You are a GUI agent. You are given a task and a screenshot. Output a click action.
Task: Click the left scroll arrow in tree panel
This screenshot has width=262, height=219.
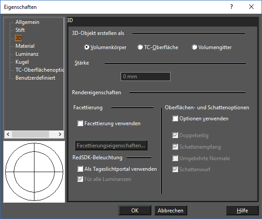point(8,134)
